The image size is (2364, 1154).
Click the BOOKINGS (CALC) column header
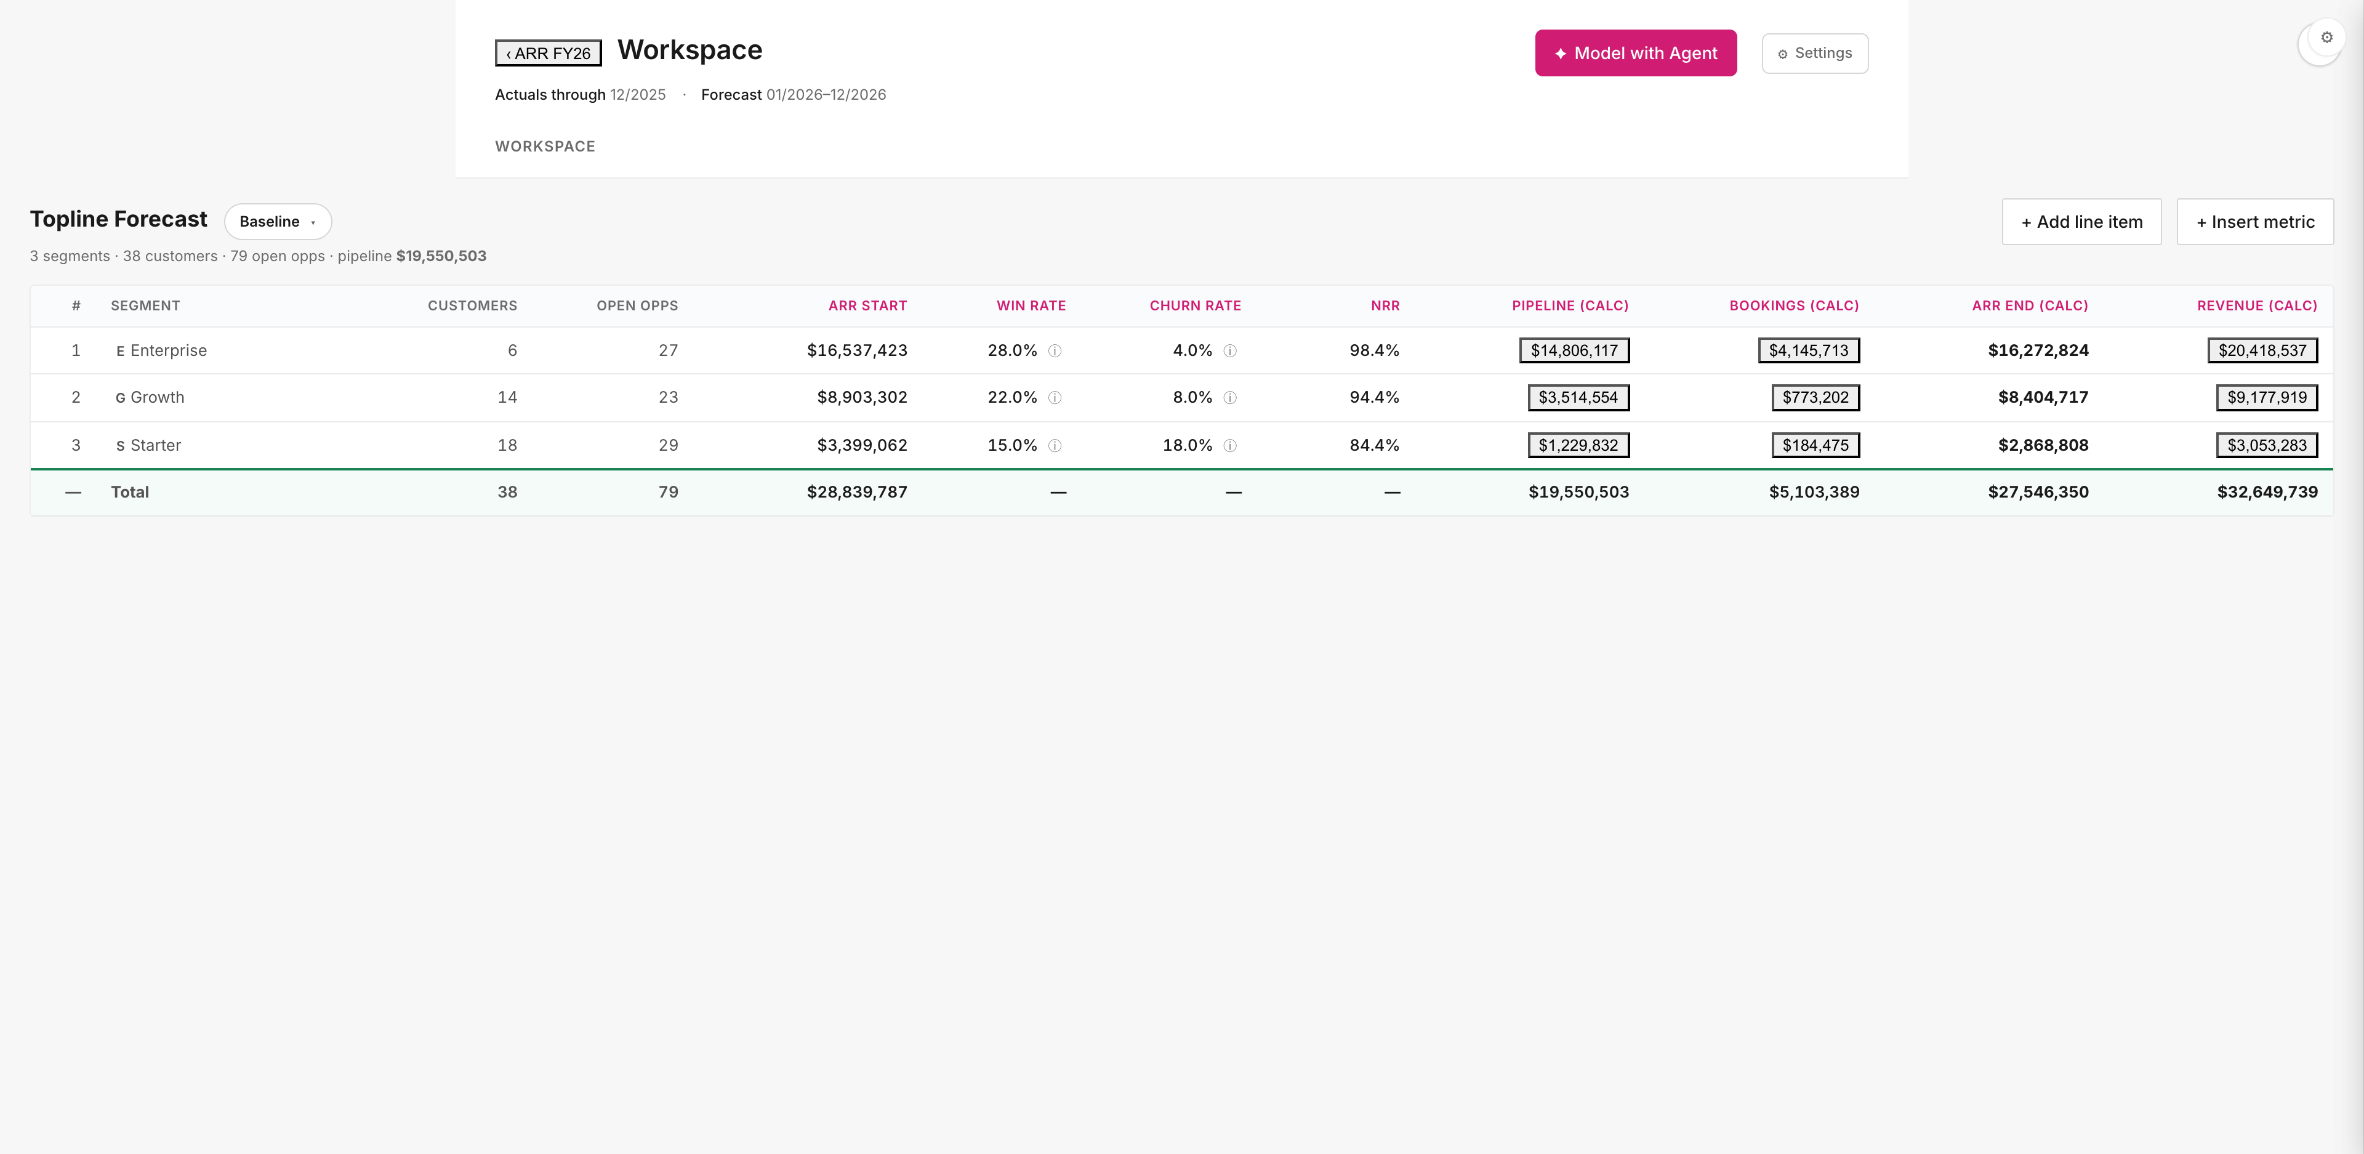[1794, 305]
